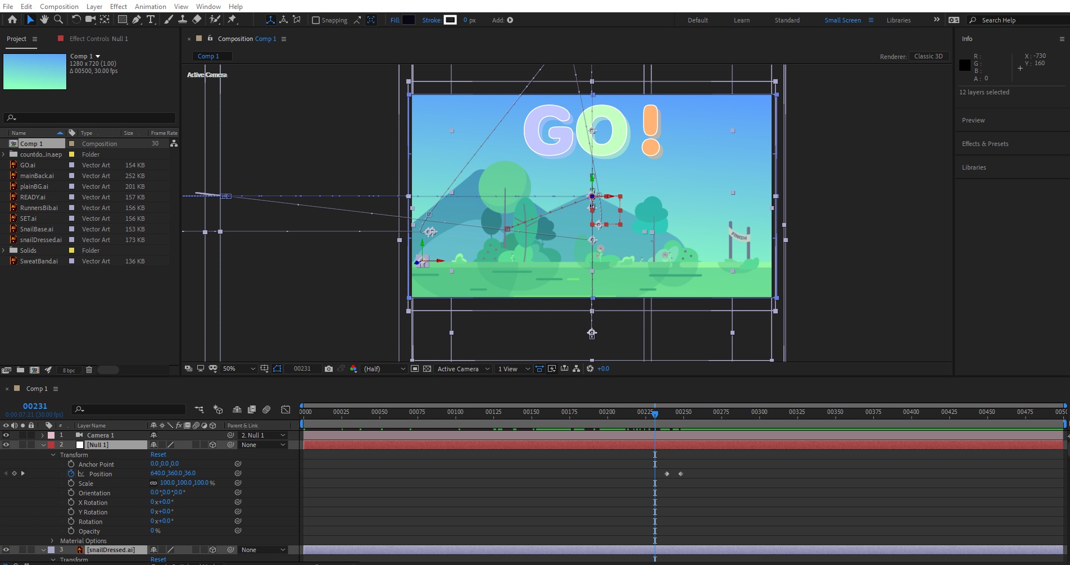
Task: Toggle 3D layer switch for Null 1
Action: tap(212, 445)
